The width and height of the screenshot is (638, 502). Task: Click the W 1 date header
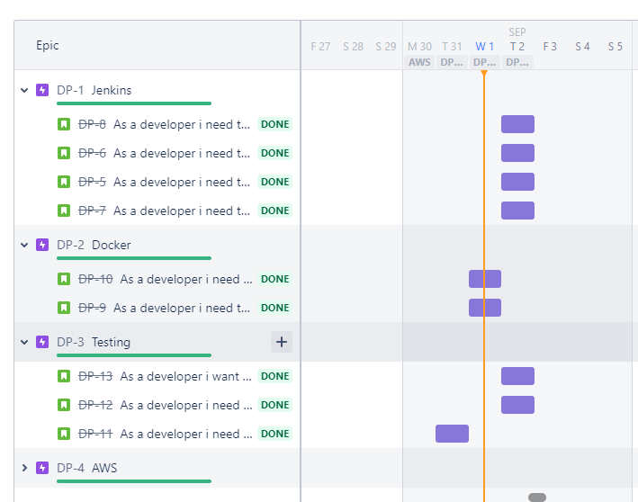[485, 47]
